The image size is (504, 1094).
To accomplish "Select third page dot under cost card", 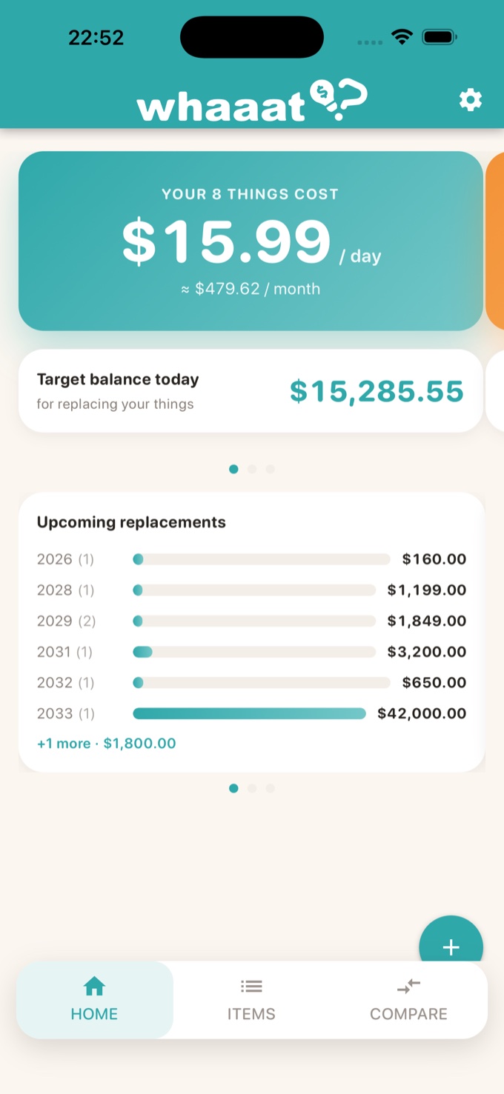I will pyautogui.click(x=270, y=469).
